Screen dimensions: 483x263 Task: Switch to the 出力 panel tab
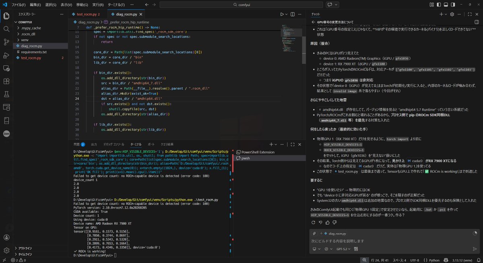coord(94,144)
